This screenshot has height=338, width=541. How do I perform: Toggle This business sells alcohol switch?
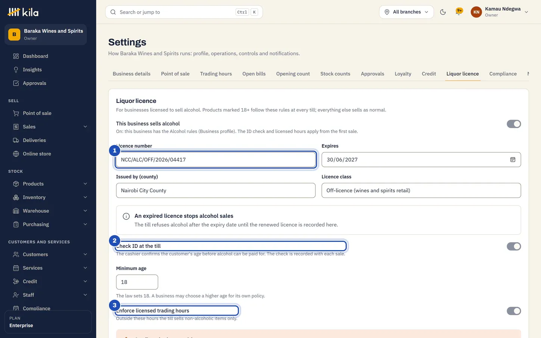[x=514, y=124]
